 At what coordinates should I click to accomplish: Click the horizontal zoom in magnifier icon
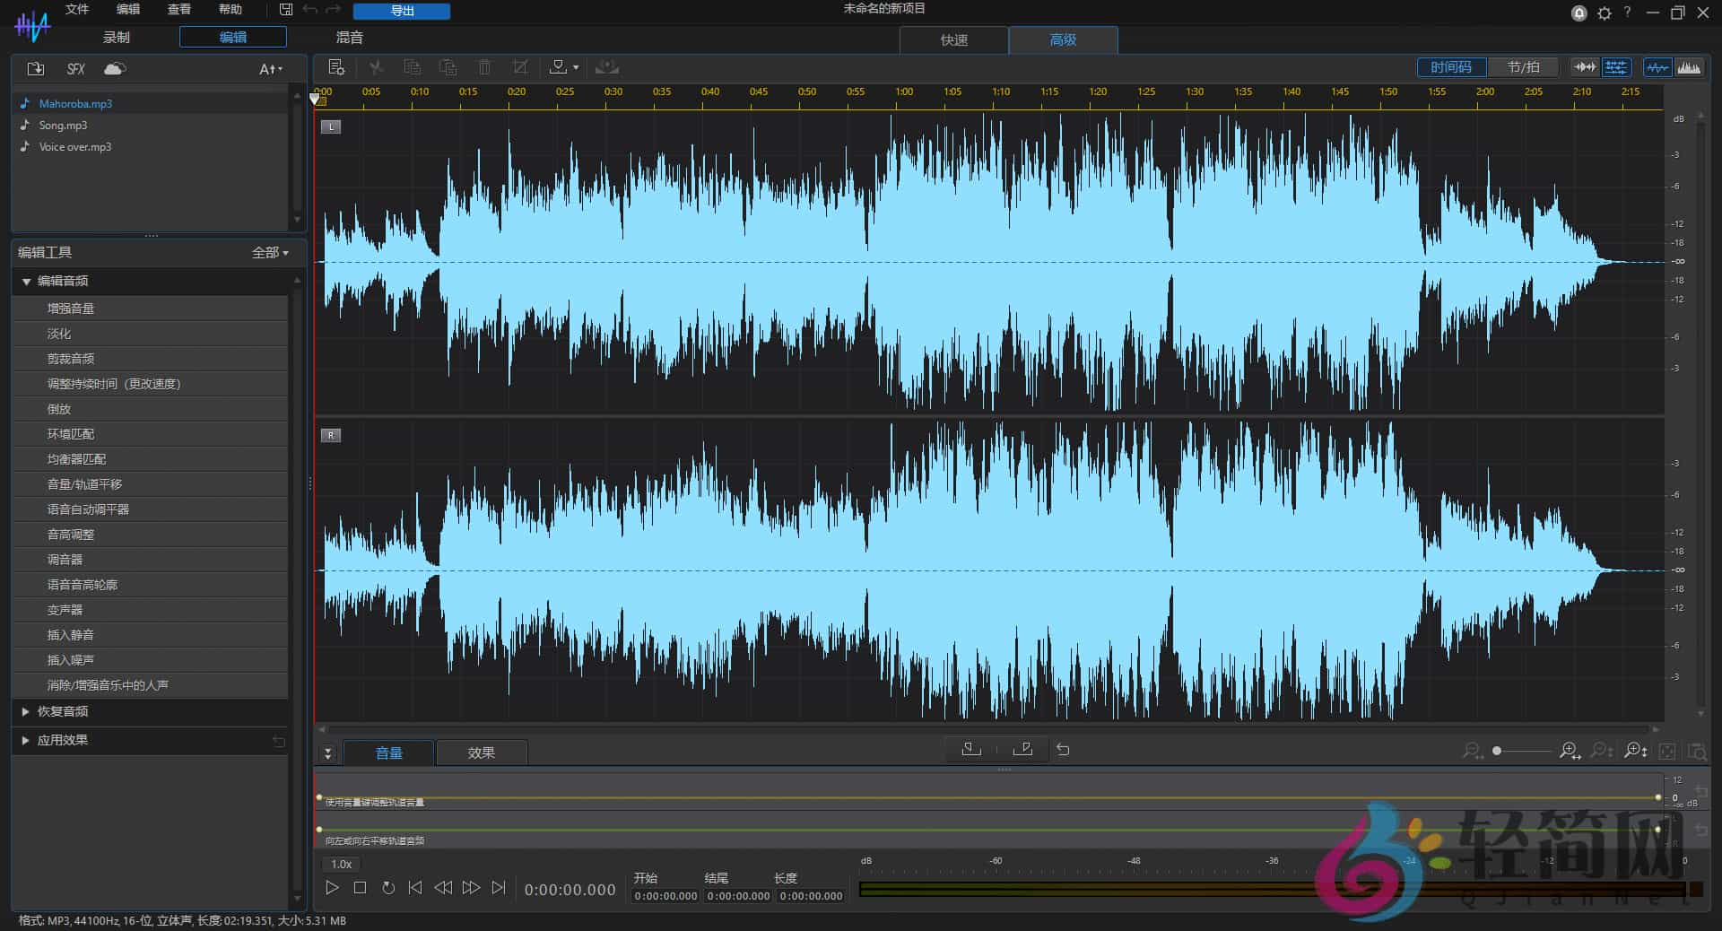1569,751
